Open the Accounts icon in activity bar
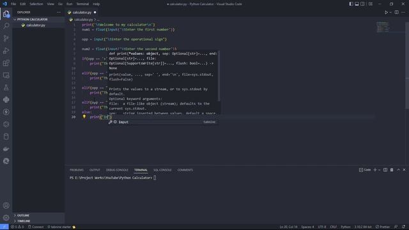The image size is (409, 230). coord(6,206)
